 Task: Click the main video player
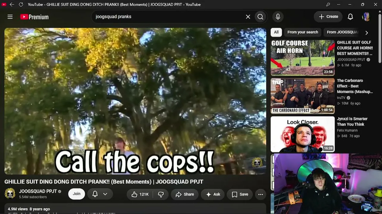(135, 101)
